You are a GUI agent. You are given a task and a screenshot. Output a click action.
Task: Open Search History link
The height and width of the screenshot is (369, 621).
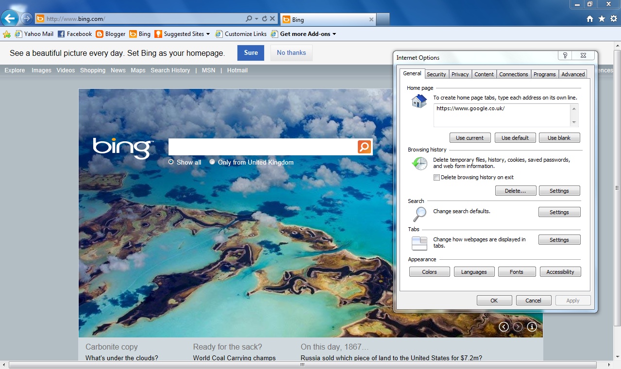click(x=170, y=70)
